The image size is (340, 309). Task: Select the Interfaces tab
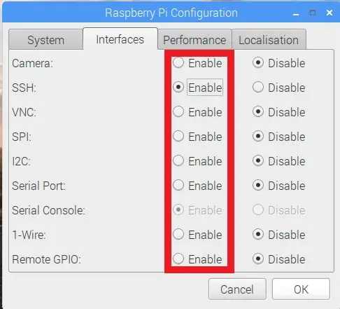(120, 39)
